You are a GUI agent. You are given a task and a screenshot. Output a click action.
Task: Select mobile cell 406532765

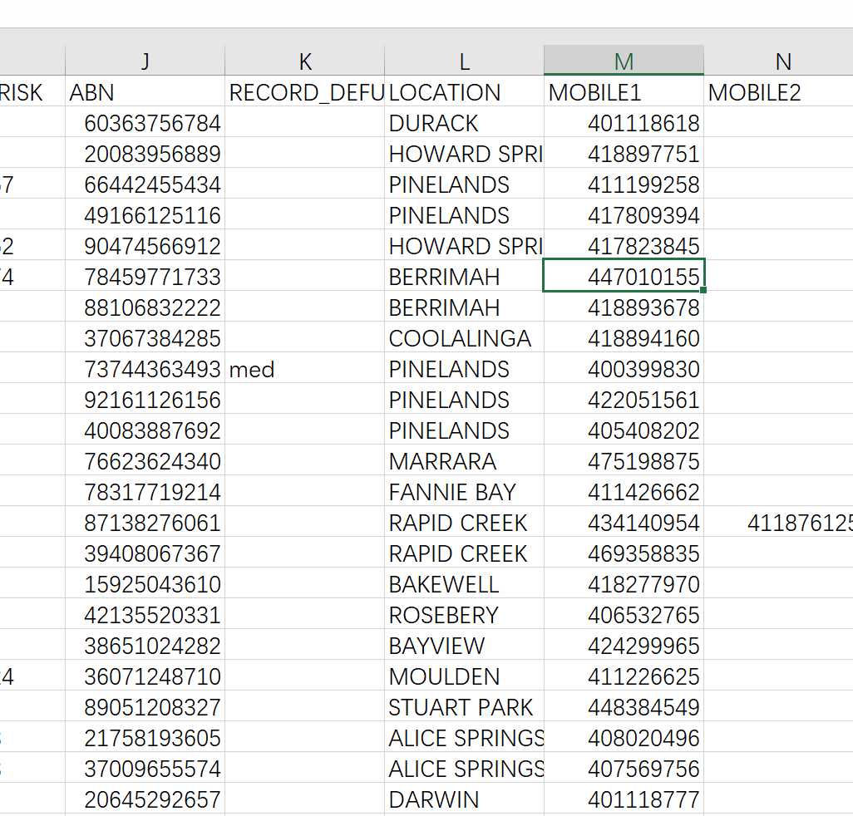tap(624, 614)
